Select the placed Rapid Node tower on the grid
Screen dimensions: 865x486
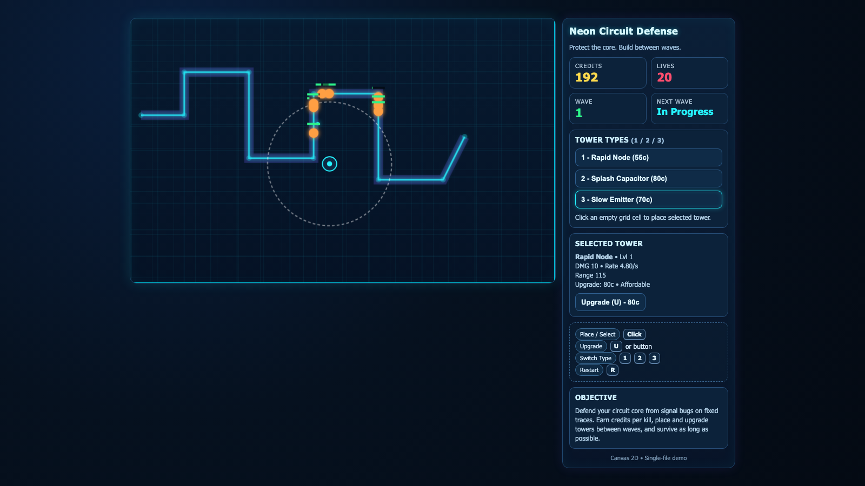click(x=329, y=164)
